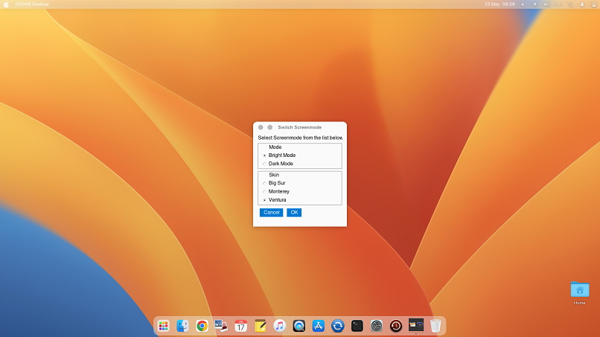Image resolution: width=600 pixels, height=337 pixels.
Task: Choose the Dark Mode option
Action: tap(264, 164)
